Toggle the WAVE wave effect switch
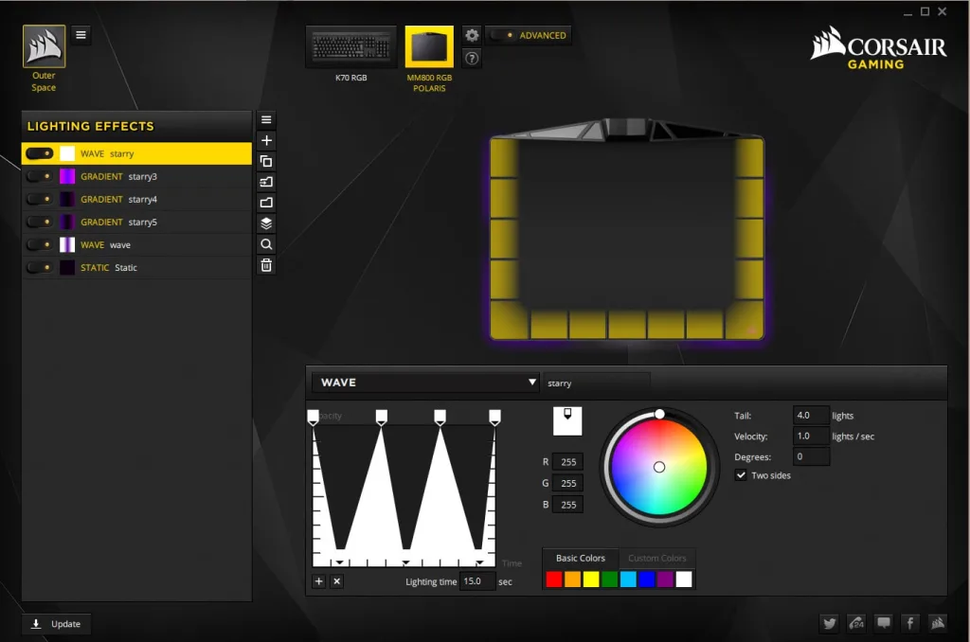 [x=40, y=245]
